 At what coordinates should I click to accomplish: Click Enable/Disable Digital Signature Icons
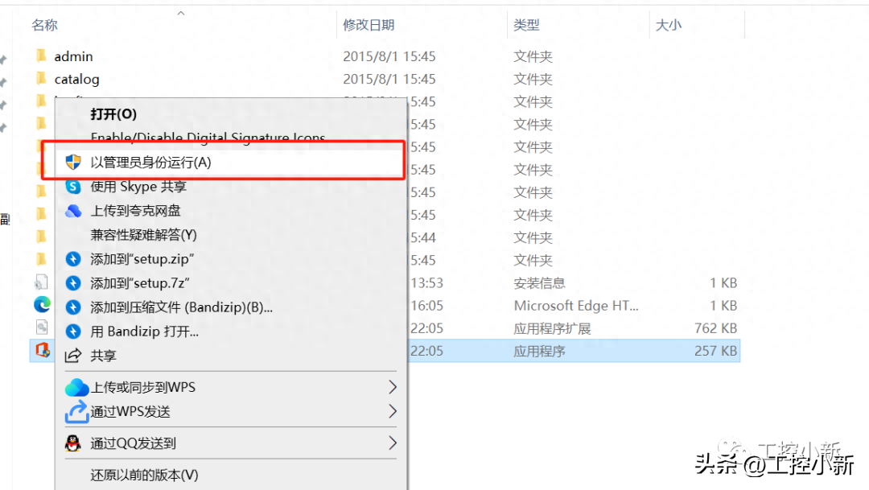[208, 137]
